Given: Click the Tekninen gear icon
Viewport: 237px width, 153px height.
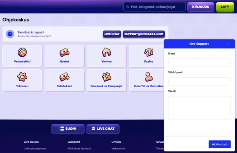Looking at the screenshot, I should (x=22, y=77).
